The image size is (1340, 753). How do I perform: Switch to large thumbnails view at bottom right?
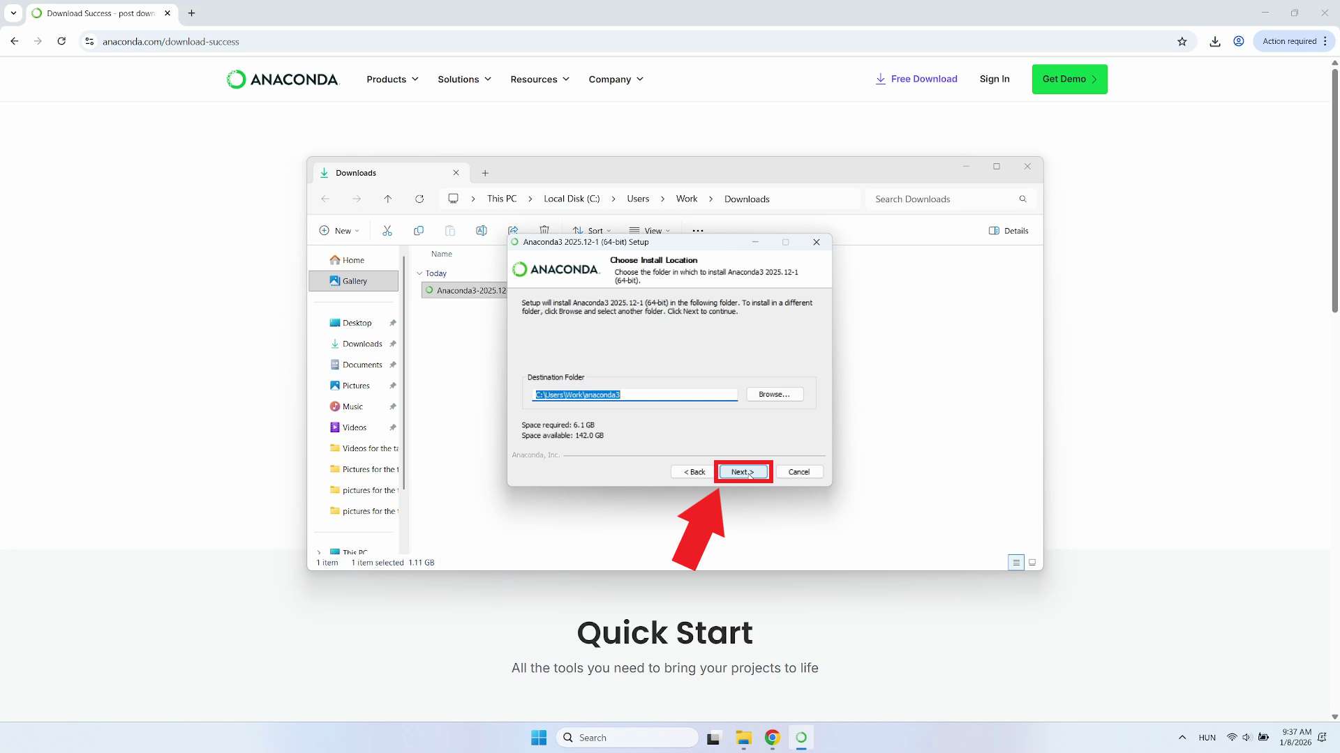(1033, 563)
